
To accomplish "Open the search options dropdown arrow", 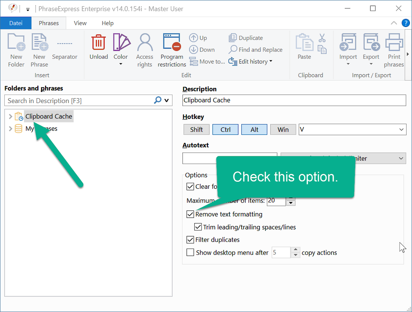I will click(x=167, y=101).
